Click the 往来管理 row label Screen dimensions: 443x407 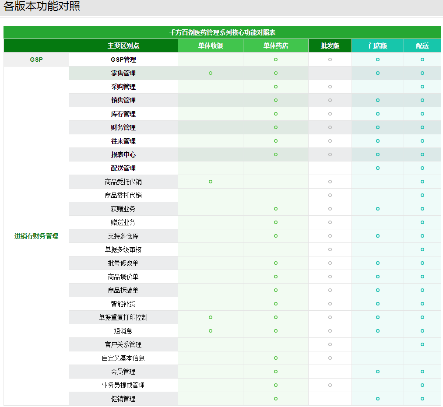[x=123, y=141]
